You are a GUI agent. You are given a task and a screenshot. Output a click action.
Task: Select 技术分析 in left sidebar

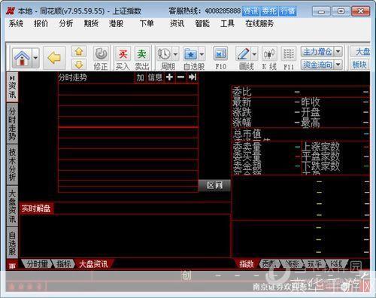click(12, 164)
